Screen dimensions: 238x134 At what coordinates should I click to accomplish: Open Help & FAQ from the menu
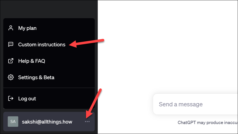[49, 61]
